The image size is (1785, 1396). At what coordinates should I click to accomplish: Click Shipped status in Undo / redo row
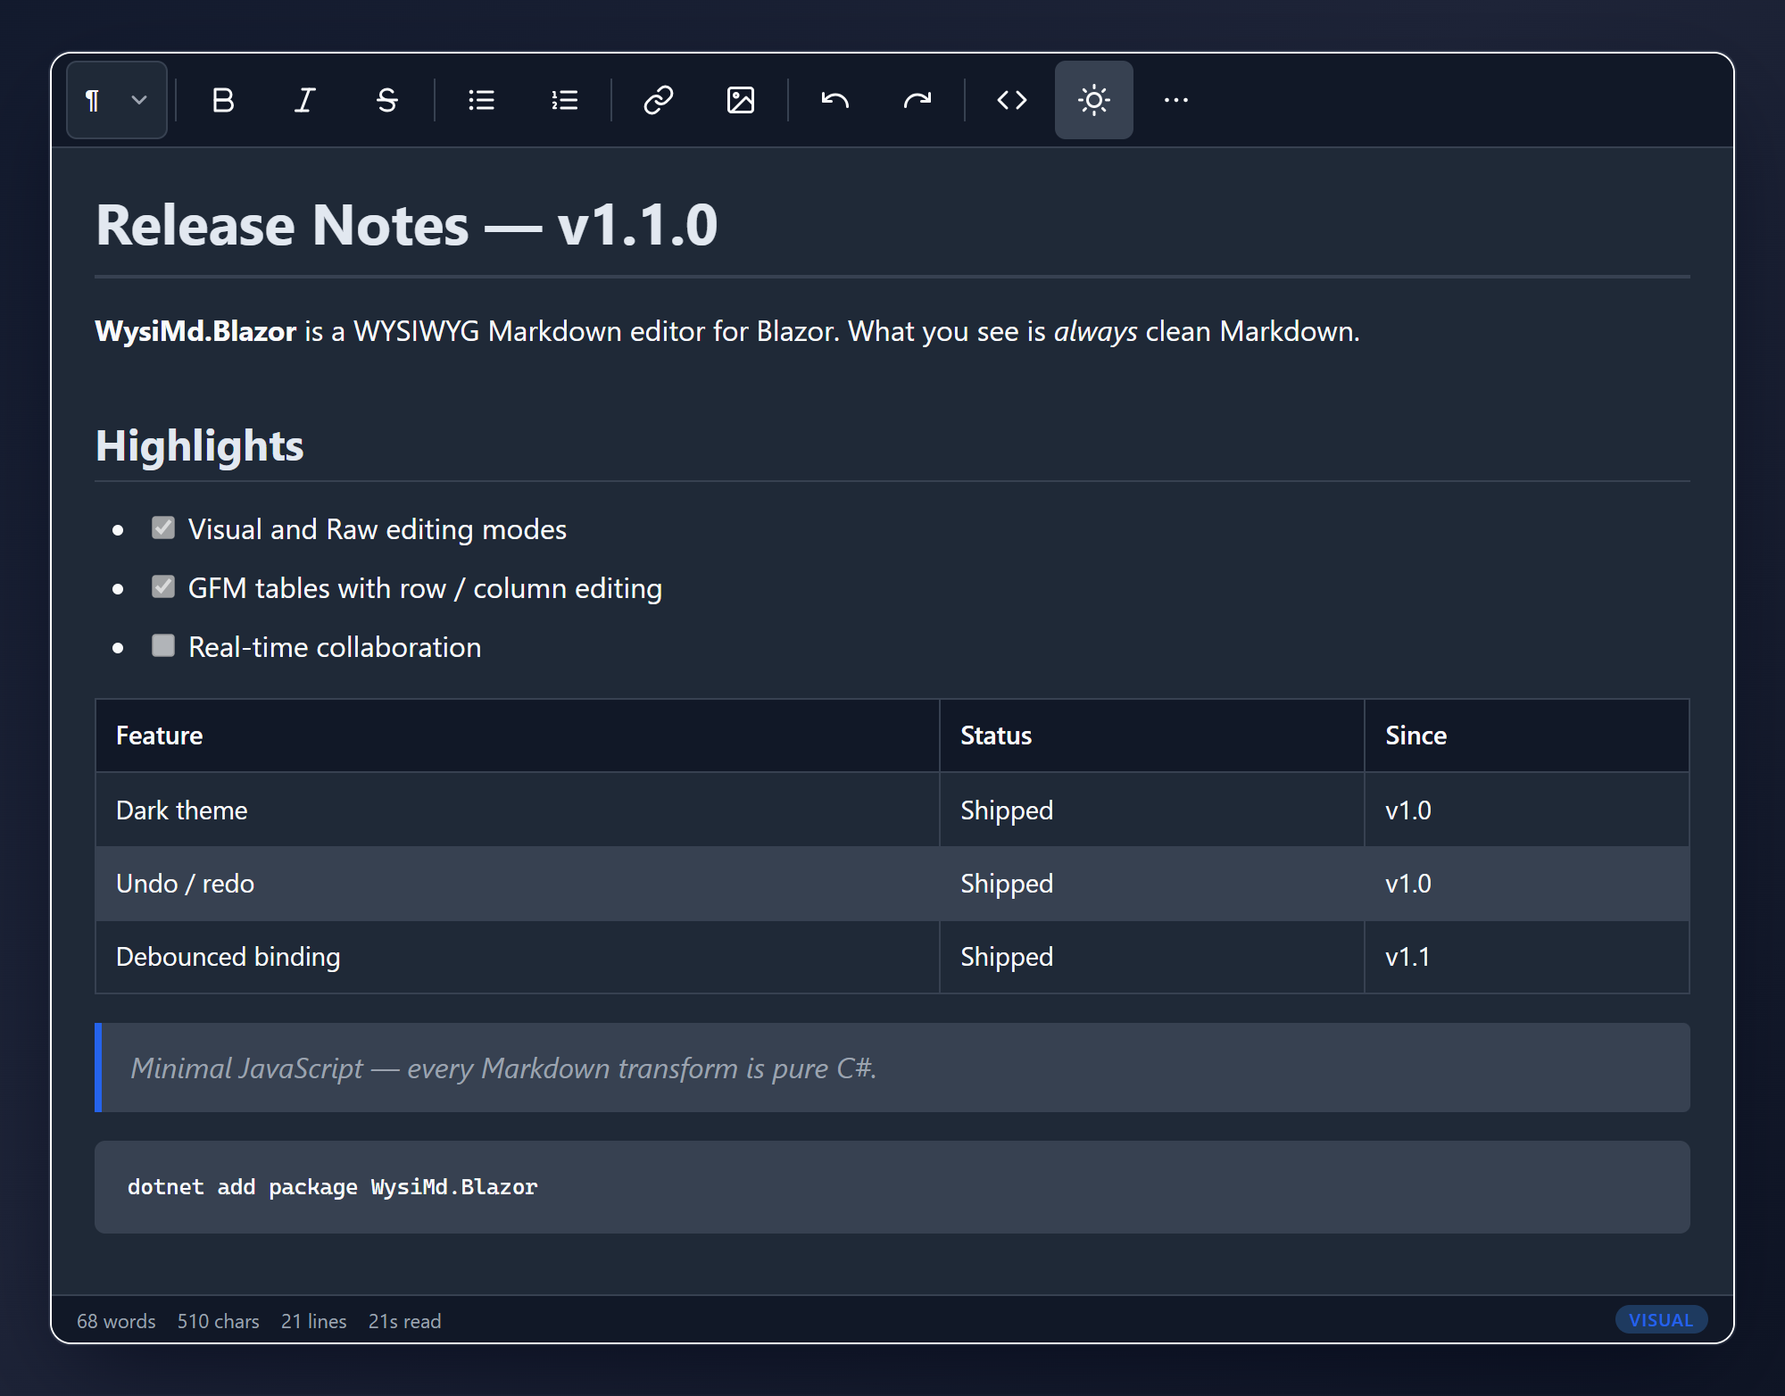[1151, 884]
